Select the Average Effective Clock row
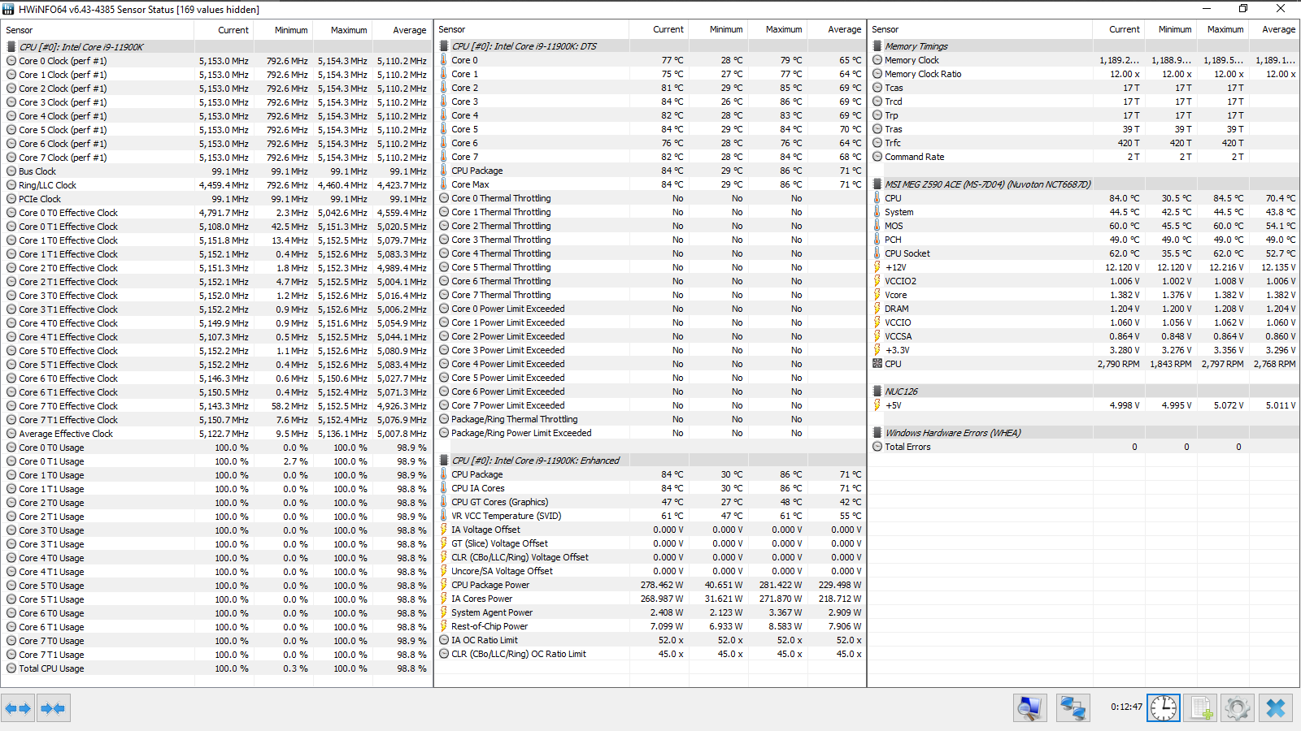This screenshot has height=731, width=1301. point(217,434)
